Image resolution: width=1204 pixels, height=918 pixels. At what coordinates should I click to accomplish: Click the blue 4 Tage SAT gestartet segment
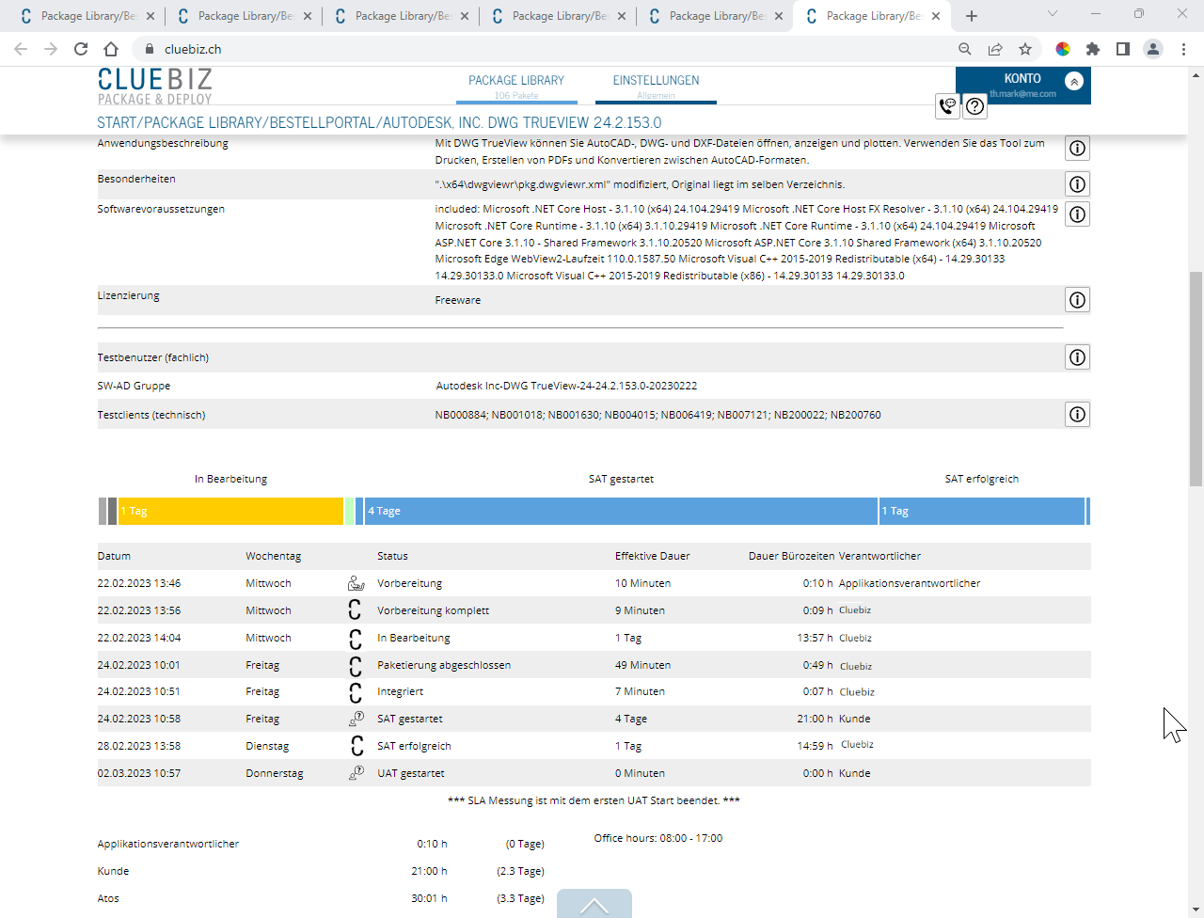(621, 511)
